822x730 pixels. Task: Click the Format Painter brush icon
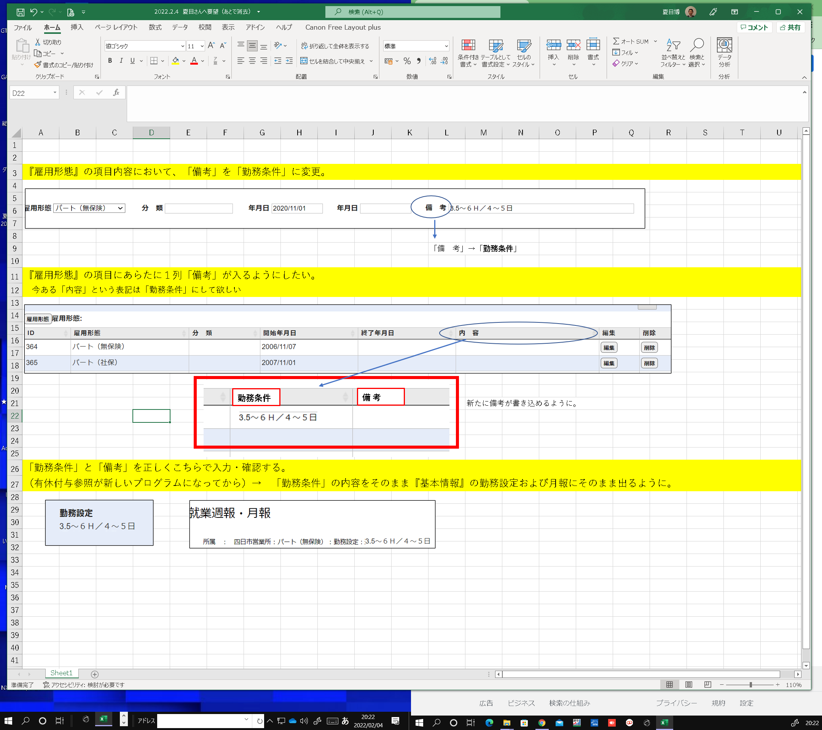pos(38,65)
